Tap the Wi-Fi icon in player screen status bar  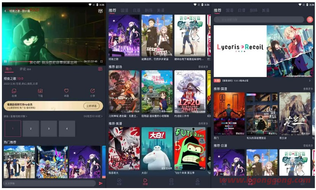(90, 5)
